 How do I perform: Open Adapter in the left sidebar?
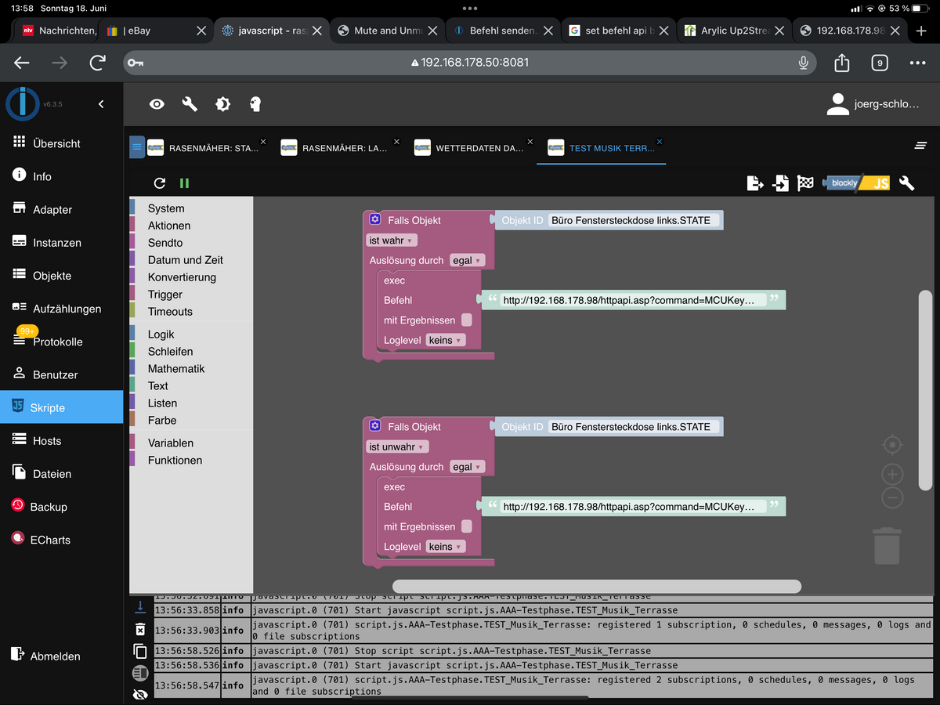click(x=52, y=210)
